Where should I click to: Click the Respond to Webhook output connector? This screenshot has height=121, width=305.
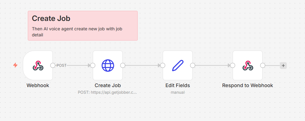263,65
